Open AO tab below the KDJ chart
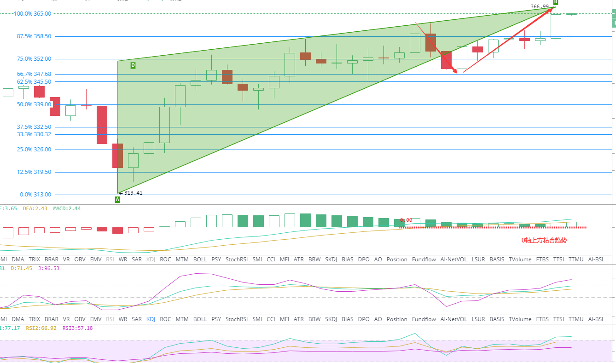This screenshot has width=616, height=363. [378, 319]
